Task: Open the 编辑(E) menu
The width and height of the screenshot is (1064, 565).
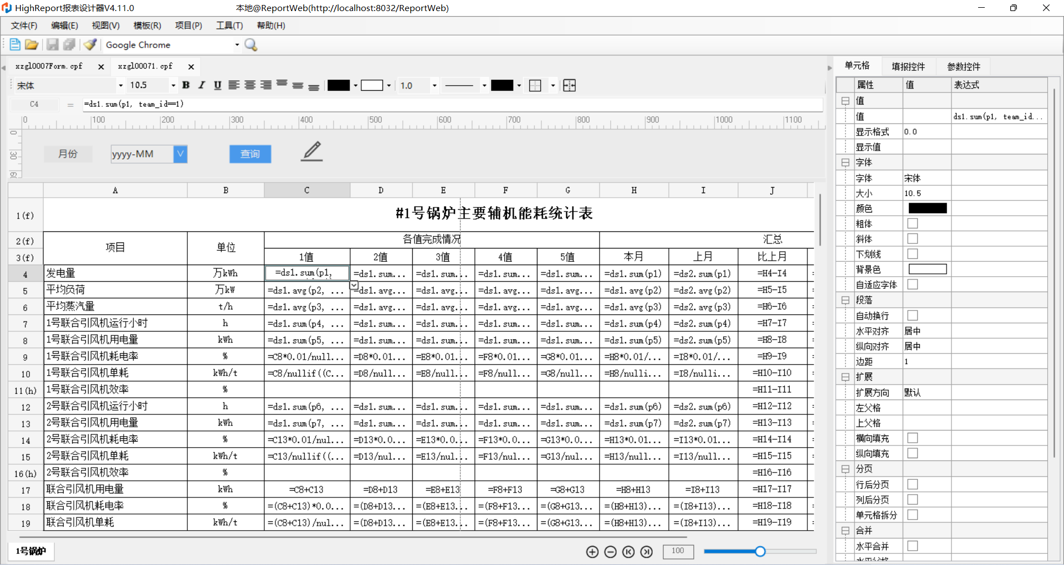Action: tap(64, 25)
